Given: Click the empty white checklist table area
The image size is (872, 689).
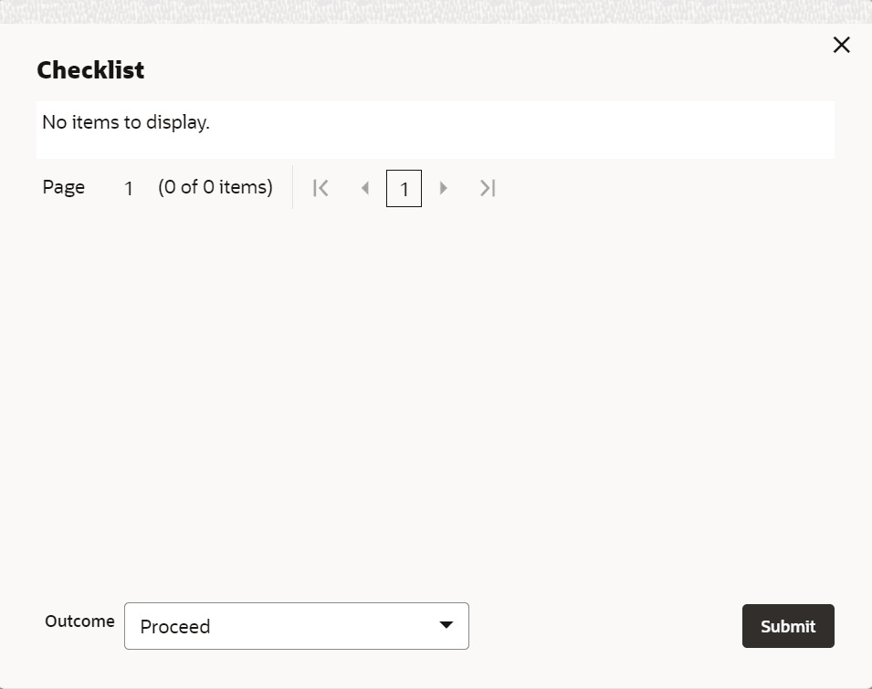Looking at the screenshot, I should 548,130.
